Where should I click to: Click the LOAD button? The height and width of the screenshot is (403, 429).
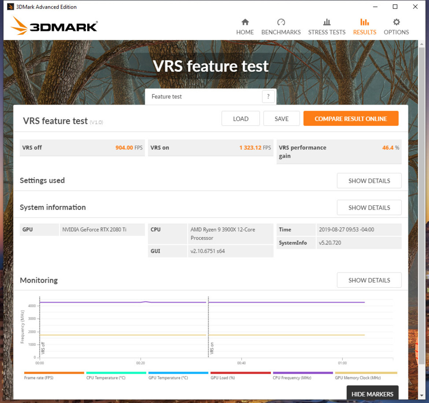click(241, 119)
